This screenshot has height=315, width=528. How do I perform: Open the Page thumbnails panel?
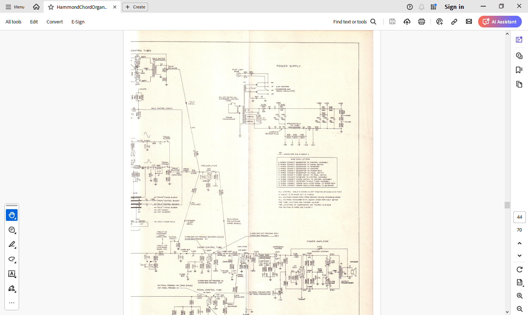tap(519, 84)
